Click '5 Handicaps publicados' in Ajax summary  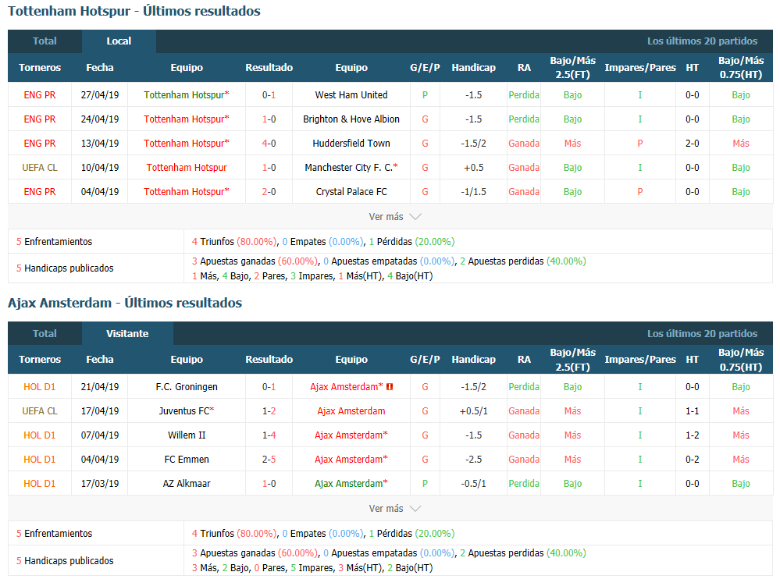tap(65, 560)
